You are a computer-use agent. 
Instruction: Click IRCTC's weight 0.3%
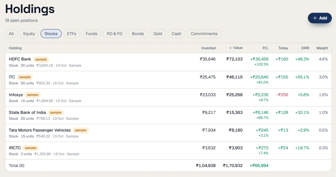(323, 148)
